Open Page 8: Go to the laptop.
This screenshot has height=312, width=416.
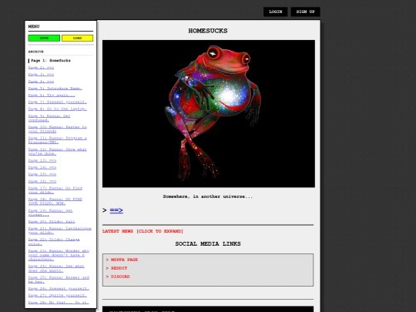58,109
